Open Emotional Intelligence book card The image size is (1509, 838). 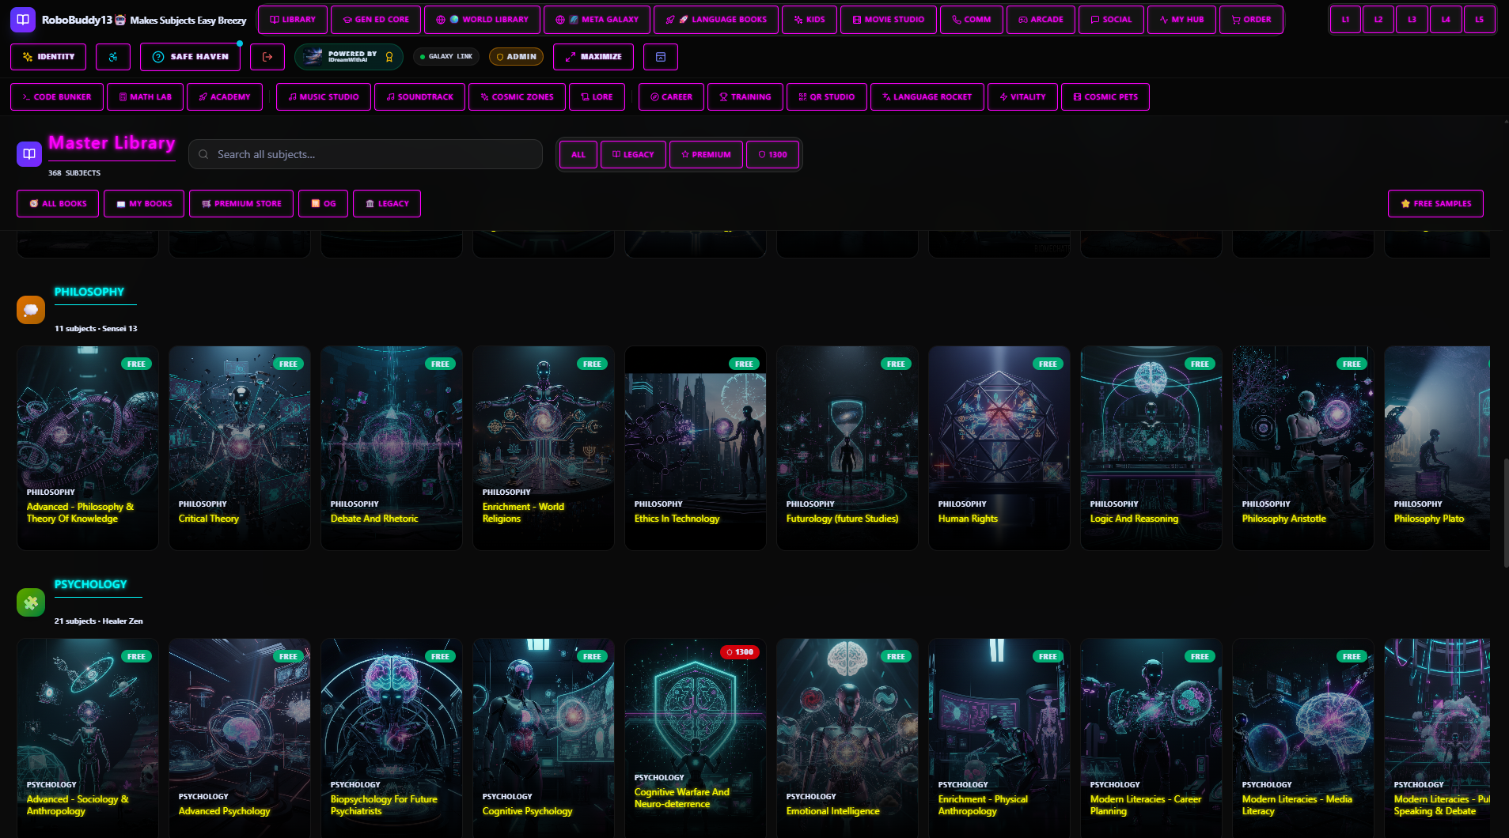[847, 738]
